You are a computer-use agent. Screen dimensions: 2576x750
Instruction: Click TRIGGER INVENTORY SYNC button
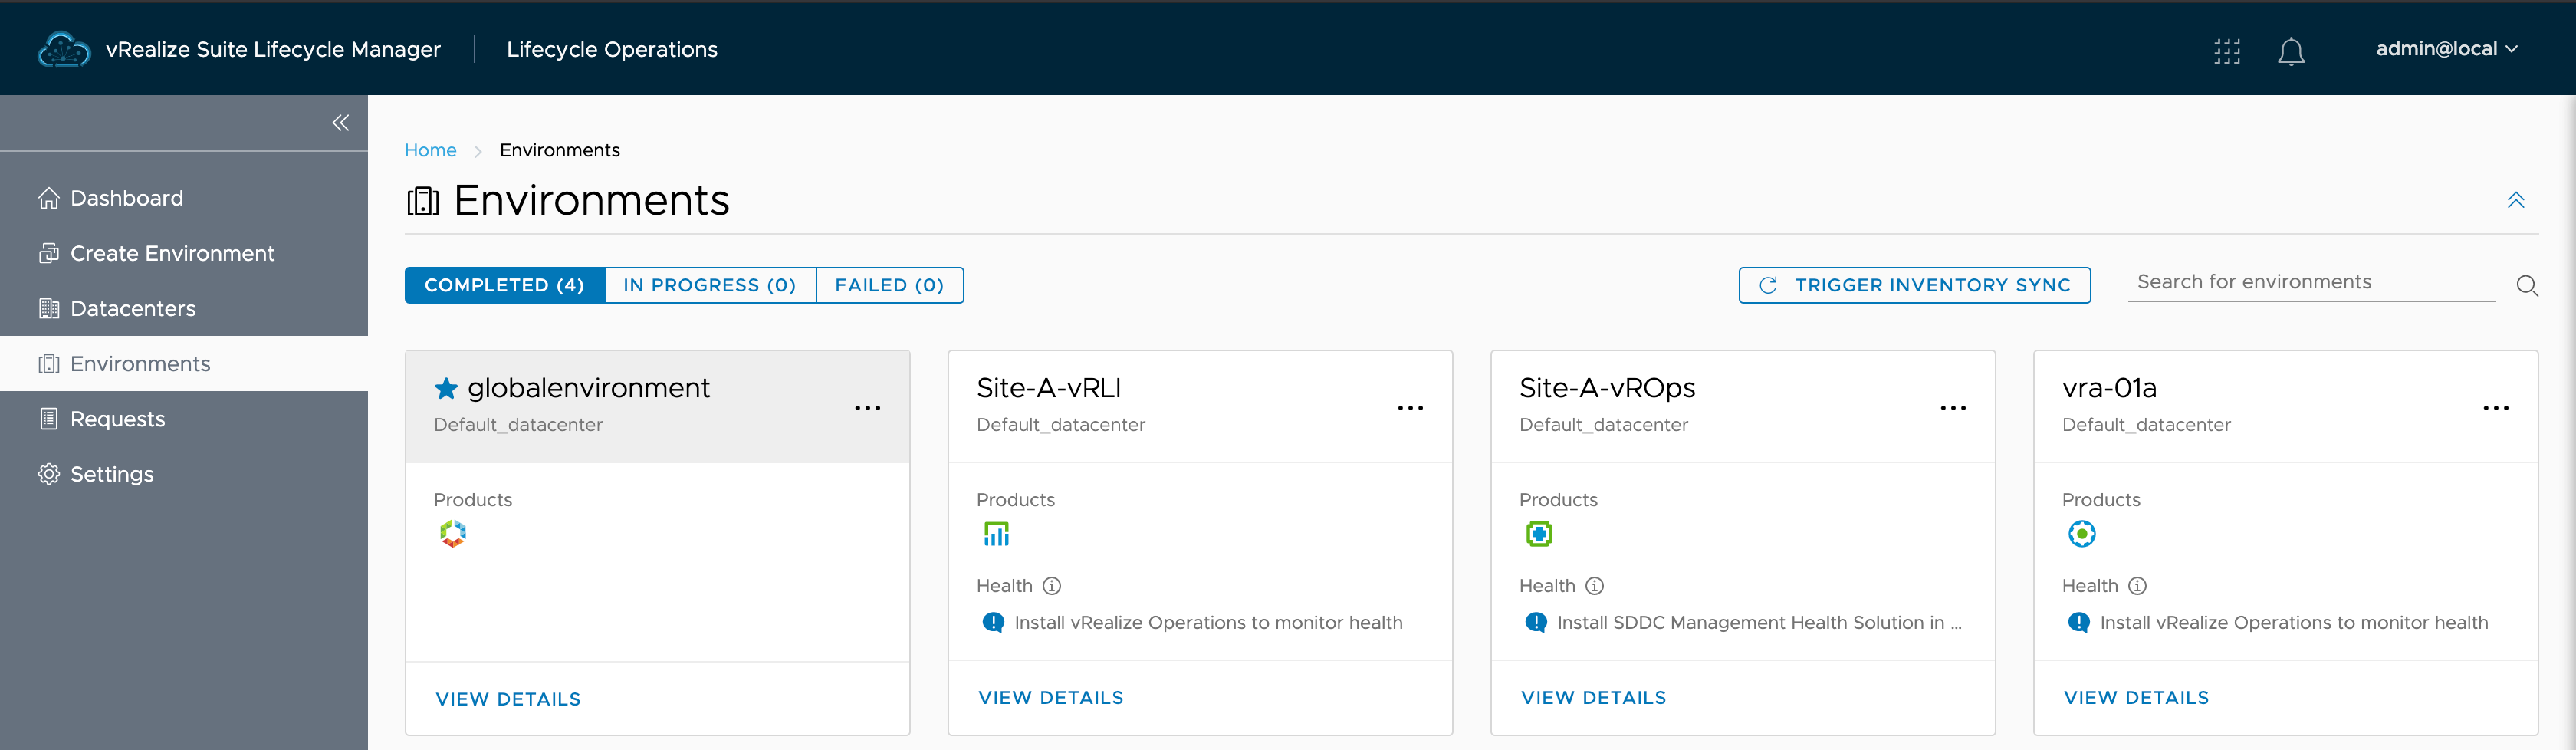tap(1914, 285)
